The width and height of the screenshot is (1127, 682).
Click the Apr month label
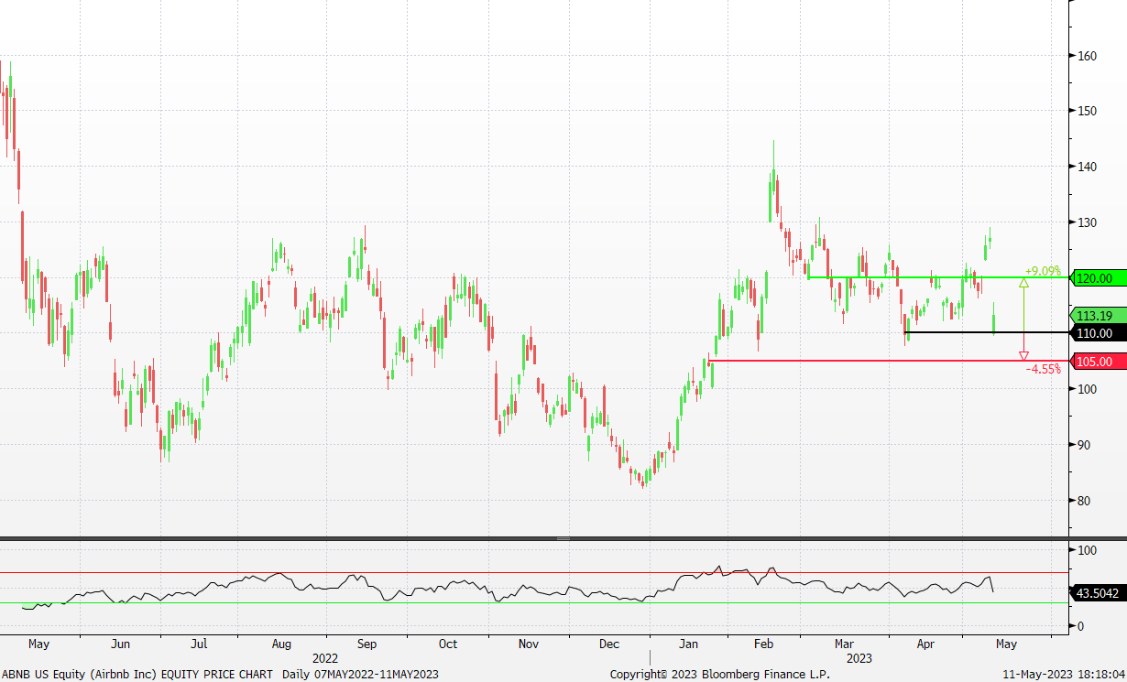926,644
